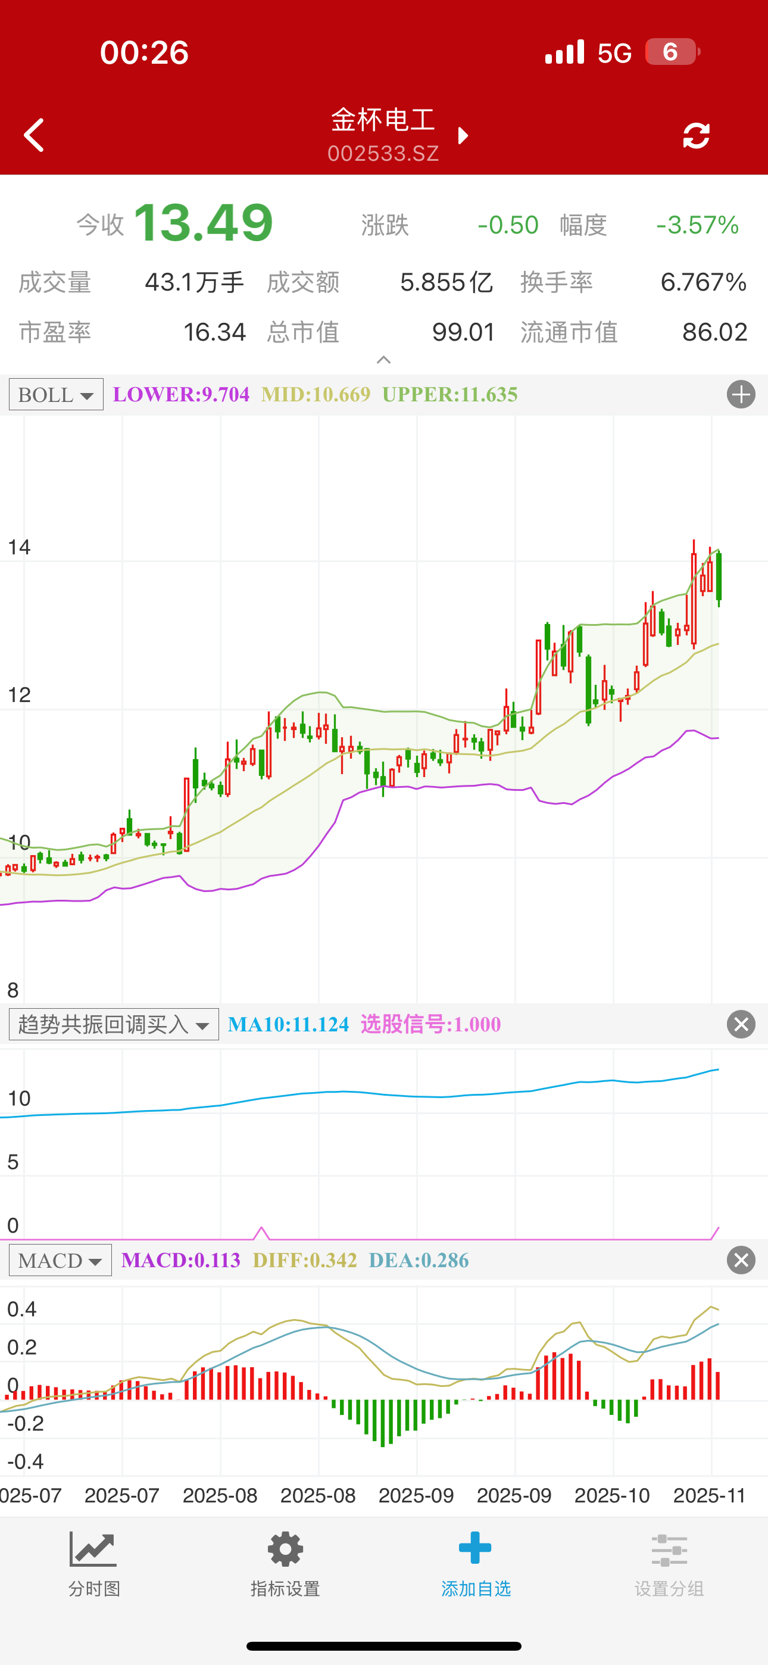
Task: Refresh the stock data
Action: (695, 135)
